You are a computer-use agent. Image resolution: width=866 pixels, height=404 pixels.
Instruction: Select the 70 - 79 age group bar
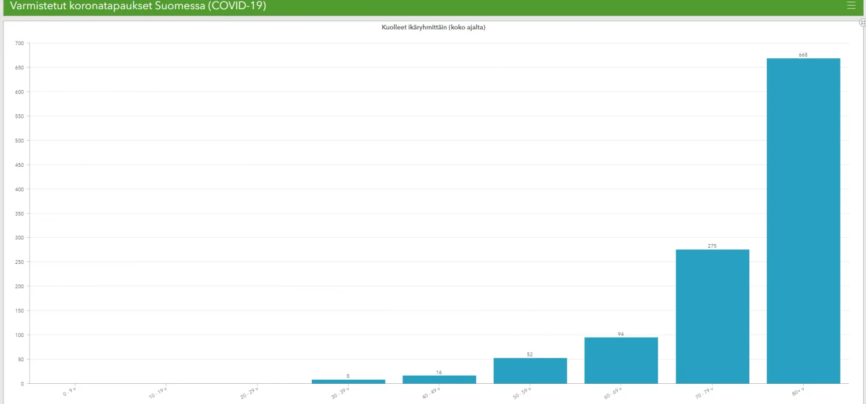click(x=712, y=316)
